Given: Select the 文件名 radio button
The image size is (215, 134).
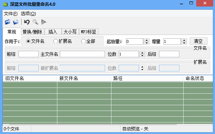Looking at the screenshot, I should point(28,41).
